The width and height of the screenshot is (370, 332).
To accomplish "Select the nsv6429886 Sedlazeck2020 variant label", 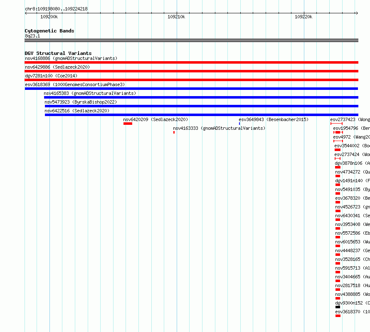I will coord(57,67).
